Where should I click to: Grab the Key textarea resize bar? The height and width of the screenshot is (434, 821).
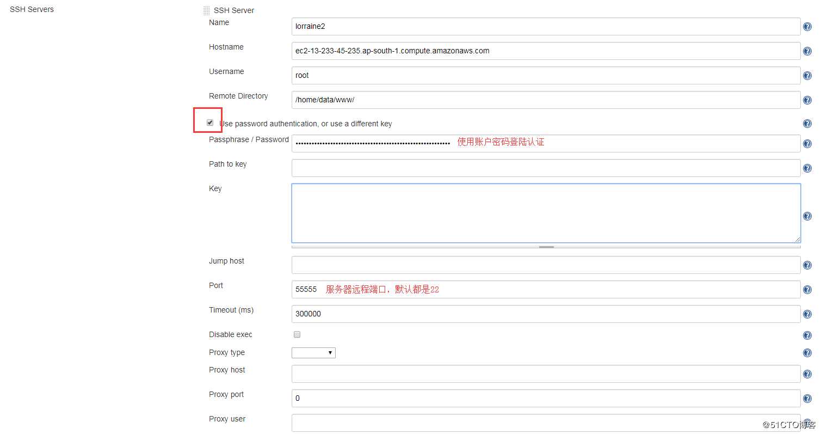point(546,247)
